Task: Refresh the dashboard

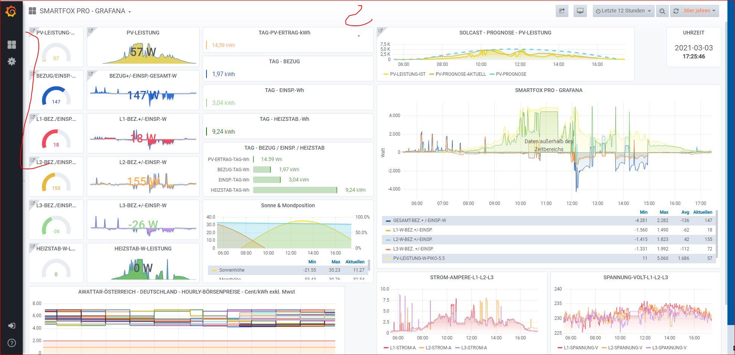Action: tap(676, 11)
